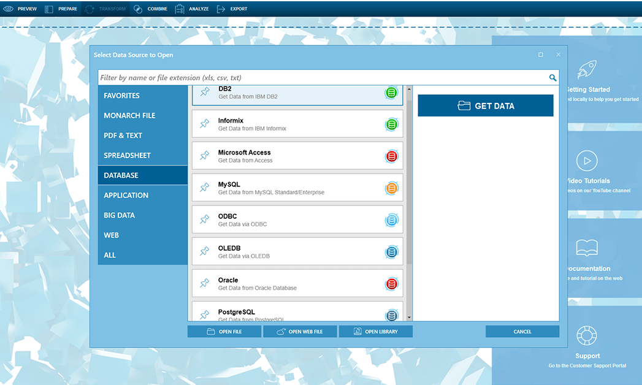
Task: Select the Monarch File category
Action: click(142, 115)
